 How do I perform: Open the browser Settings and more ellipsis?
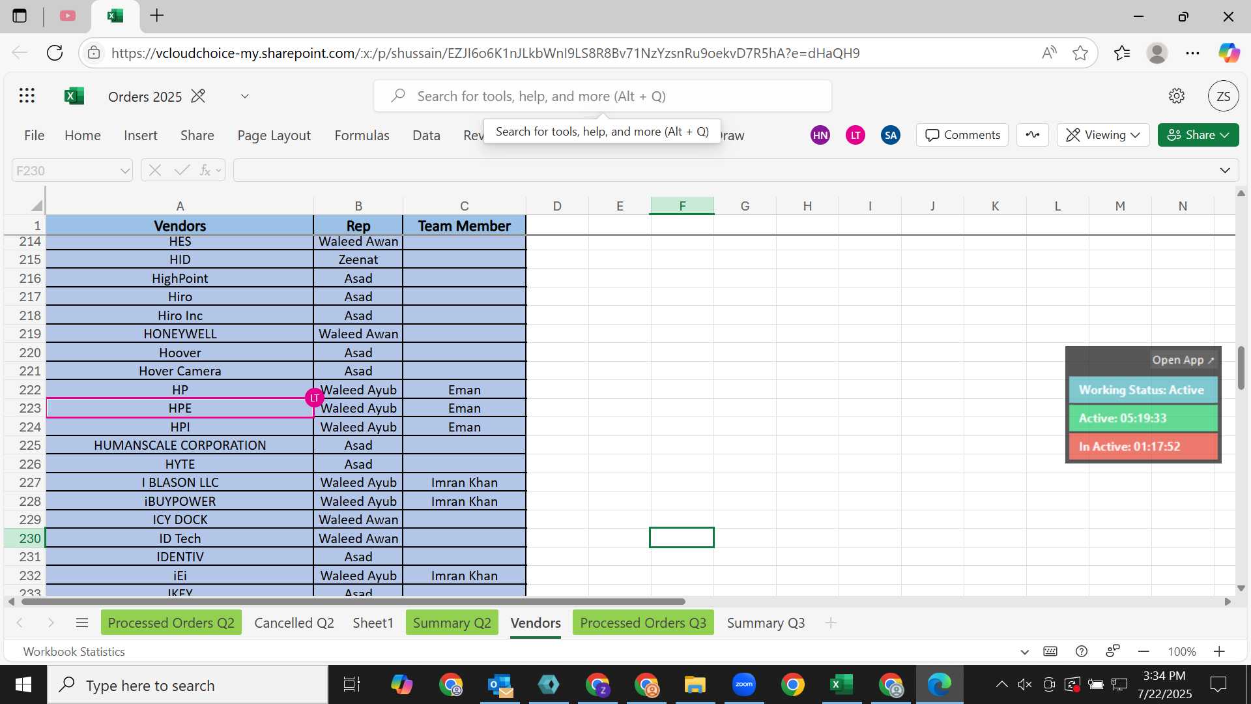coord(1192,53)
